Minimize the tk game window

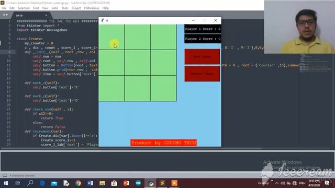coord(193,20)
